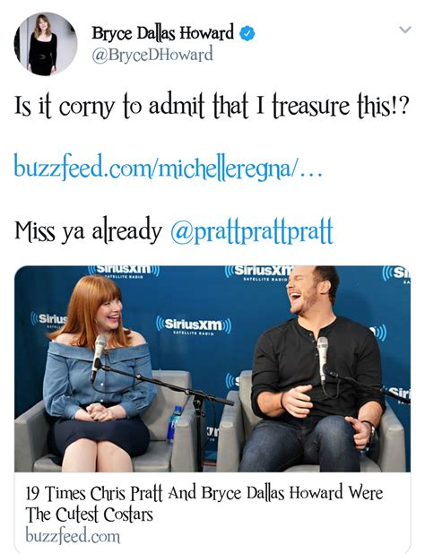Follow the buzzfeed.com/michelleregna link

coord(169,167)
